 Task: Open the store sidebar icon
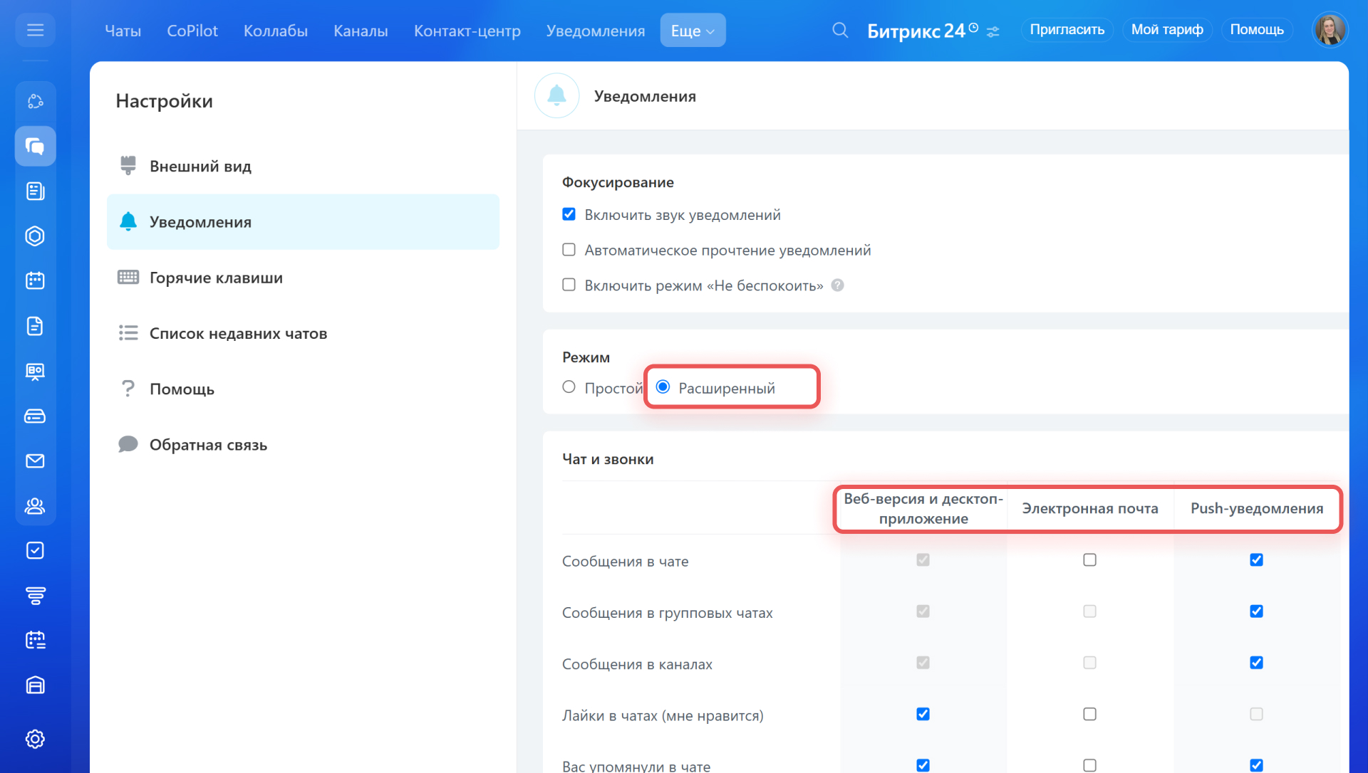click(x=35, y=685)
